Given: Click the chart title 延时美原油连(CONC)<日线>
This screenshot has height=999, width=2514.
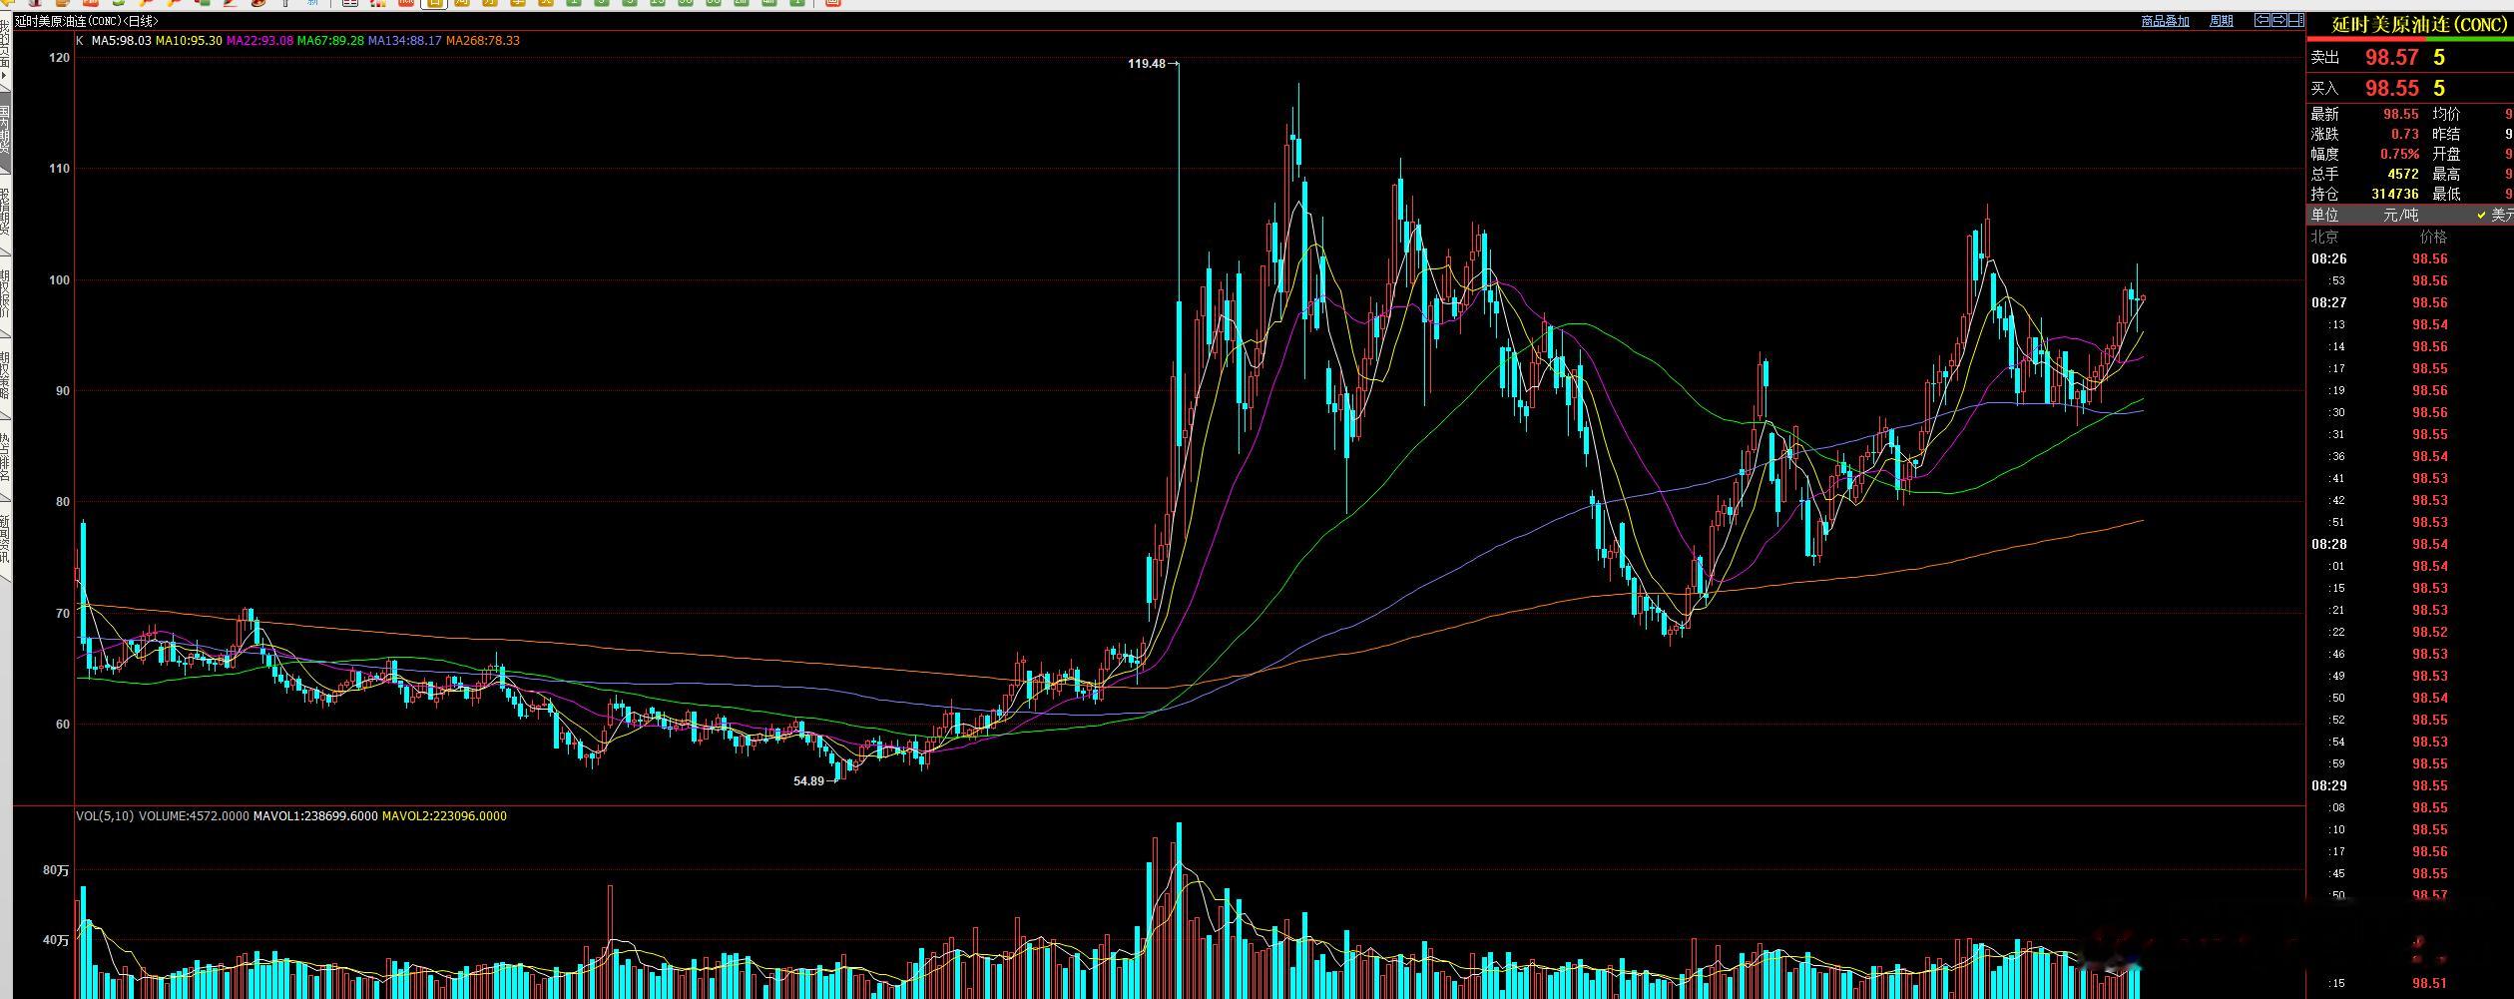Looking at the screenshot, I should pyautogui.click(x=87, y=21).
